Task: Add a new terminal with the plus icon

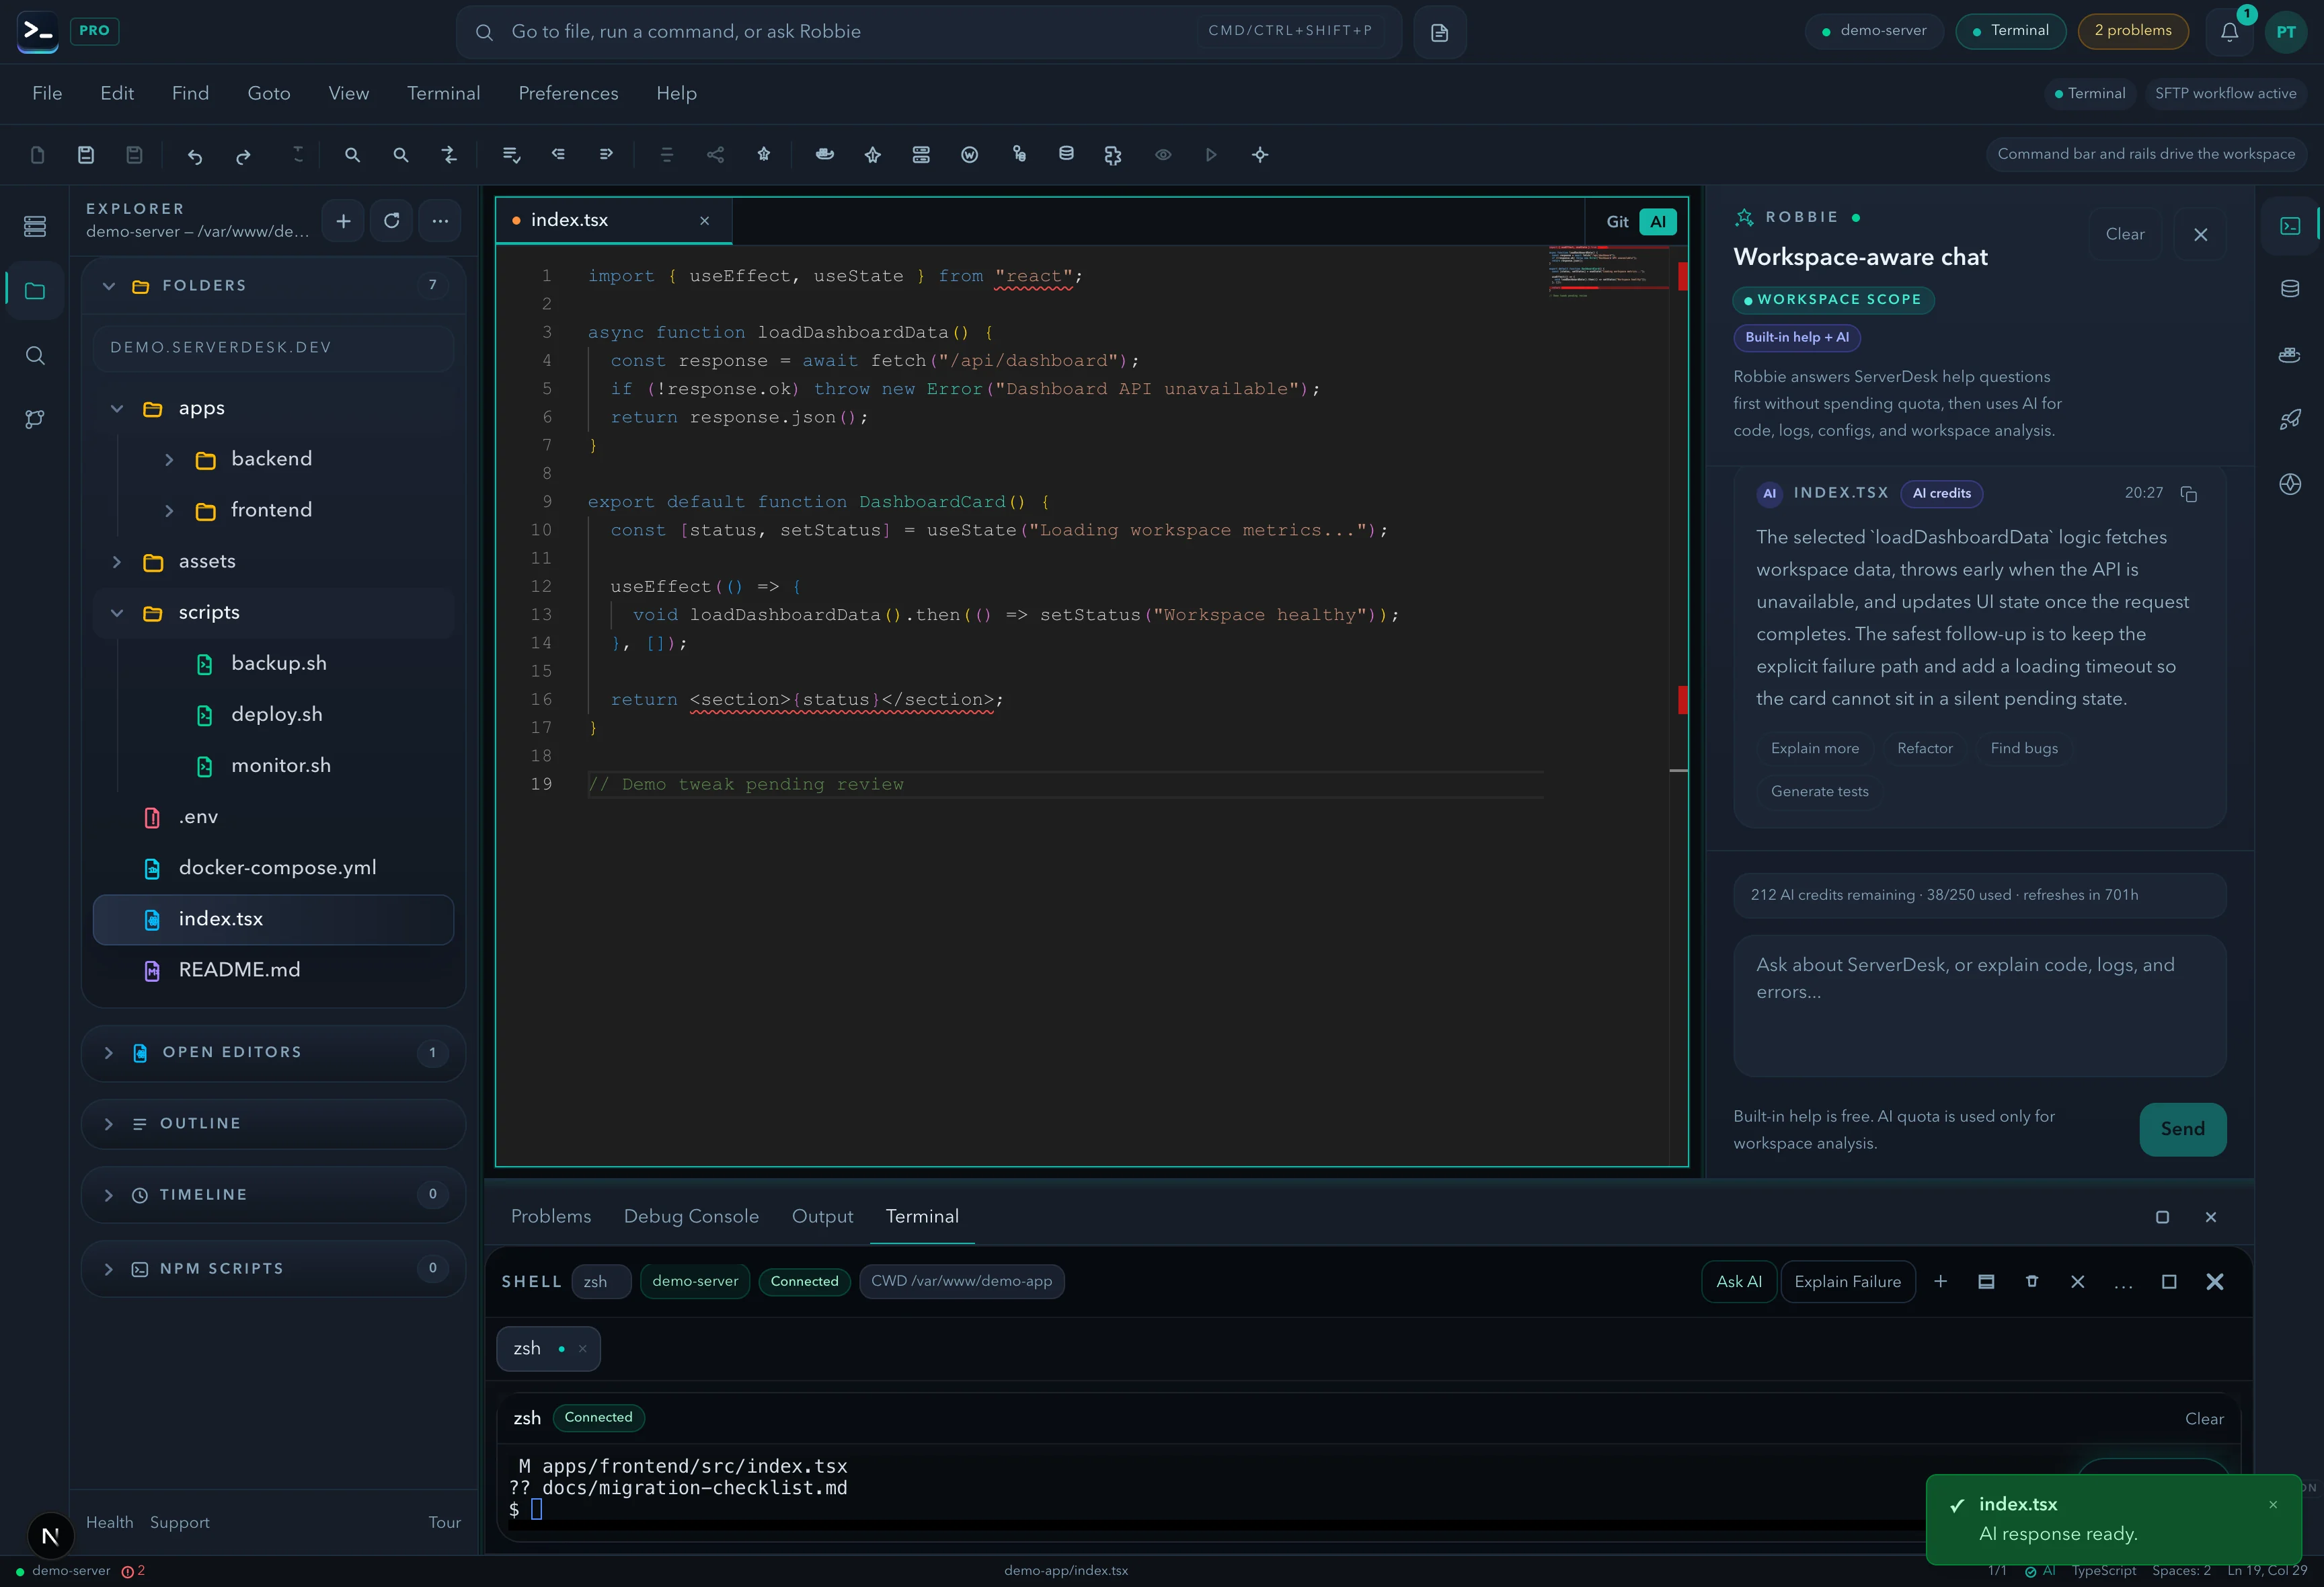Action: (1940, 1281)
